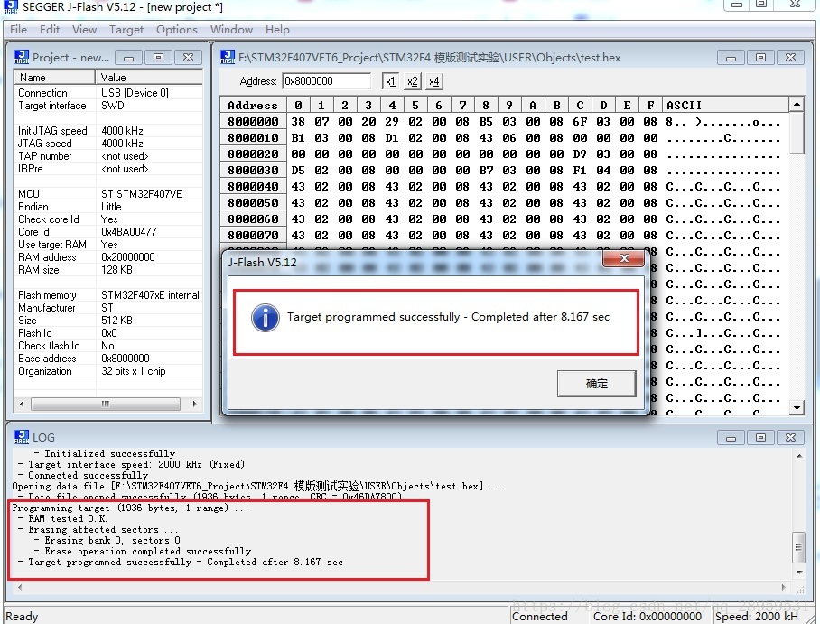The width and height of the screenshot is (820, 624).
Task: Click the SEGGER J-Flash title bar icon
Action: click(11, 7)
